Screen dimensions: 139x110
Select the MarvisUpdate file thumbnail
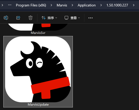click(x=38, y=69)
